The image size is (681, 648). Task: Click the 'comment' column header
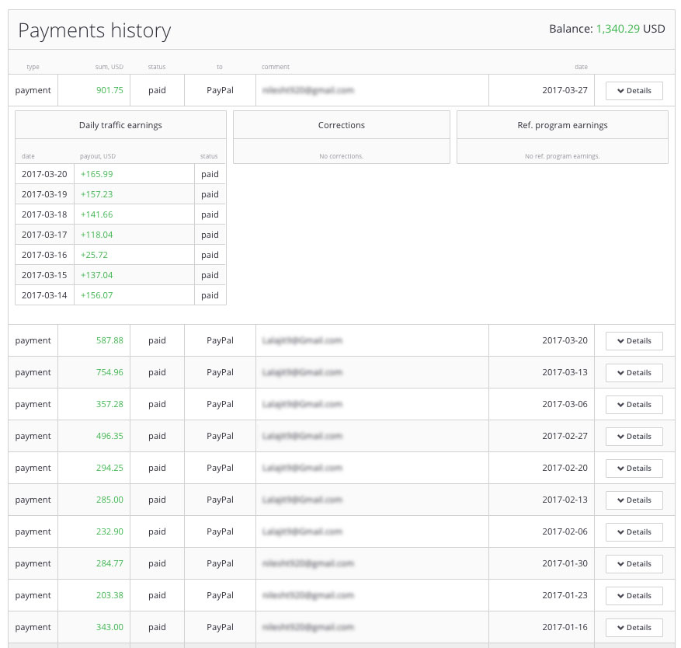[276, 67]
